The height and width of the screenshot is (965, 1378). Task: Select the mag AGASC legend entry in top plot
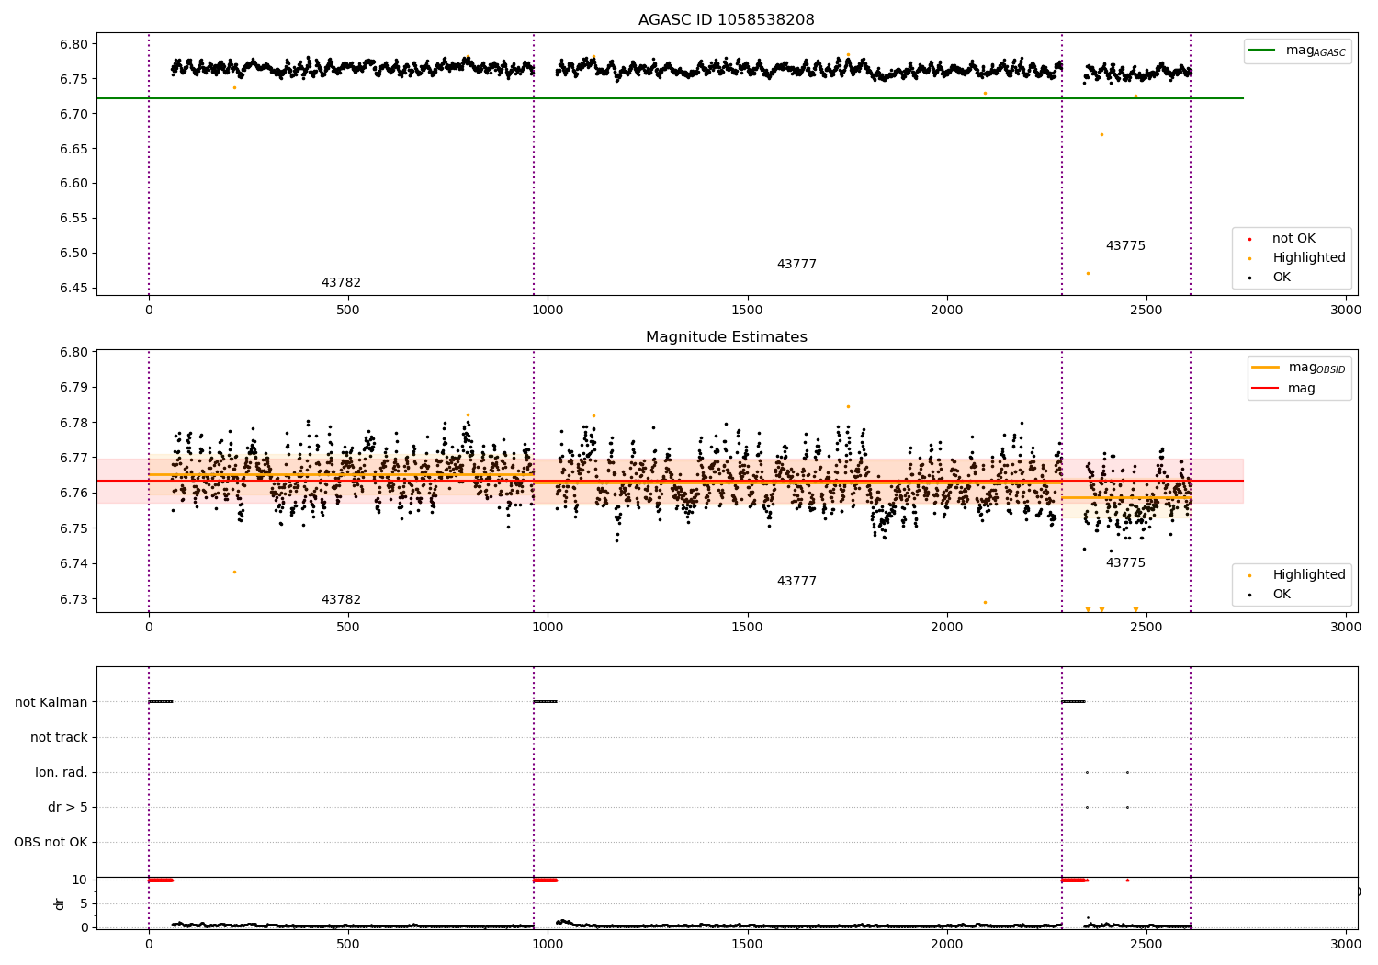(1297, 51)
